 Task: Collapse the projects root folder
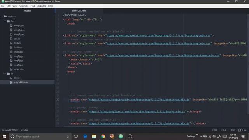point(2,16)
